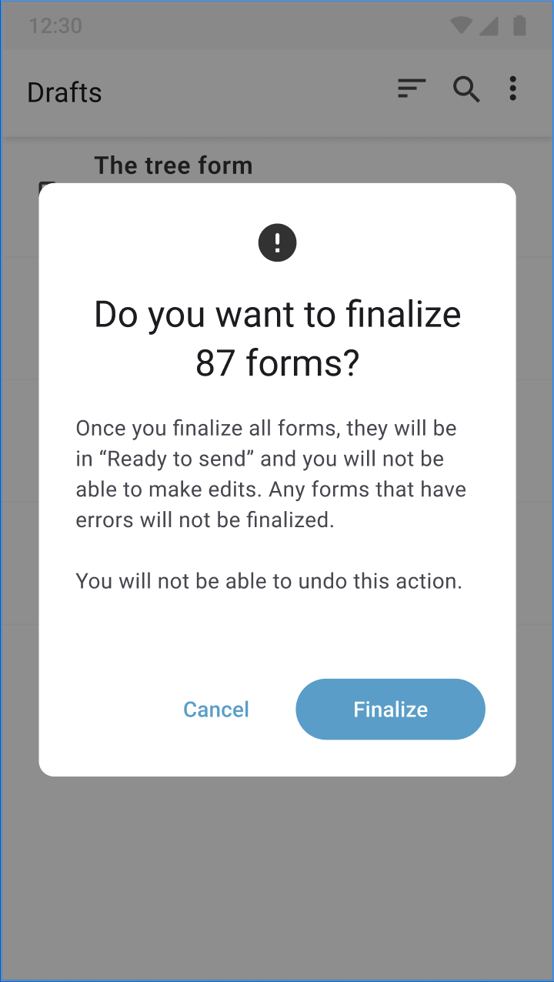Image resolution: width=554 pixels, height=982 pixels.
Task: Open the sort options icon in the toolbar
Action: pos(411,89)
